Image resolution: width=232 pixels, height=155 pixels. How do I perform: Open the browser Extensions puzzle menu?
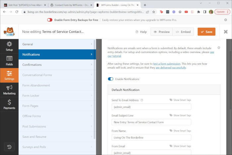point(199,12)
